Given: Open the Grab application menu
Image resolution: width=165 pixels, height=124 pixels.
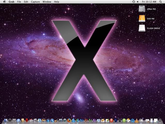Looking at the screenshot, I should click(11, 2).
